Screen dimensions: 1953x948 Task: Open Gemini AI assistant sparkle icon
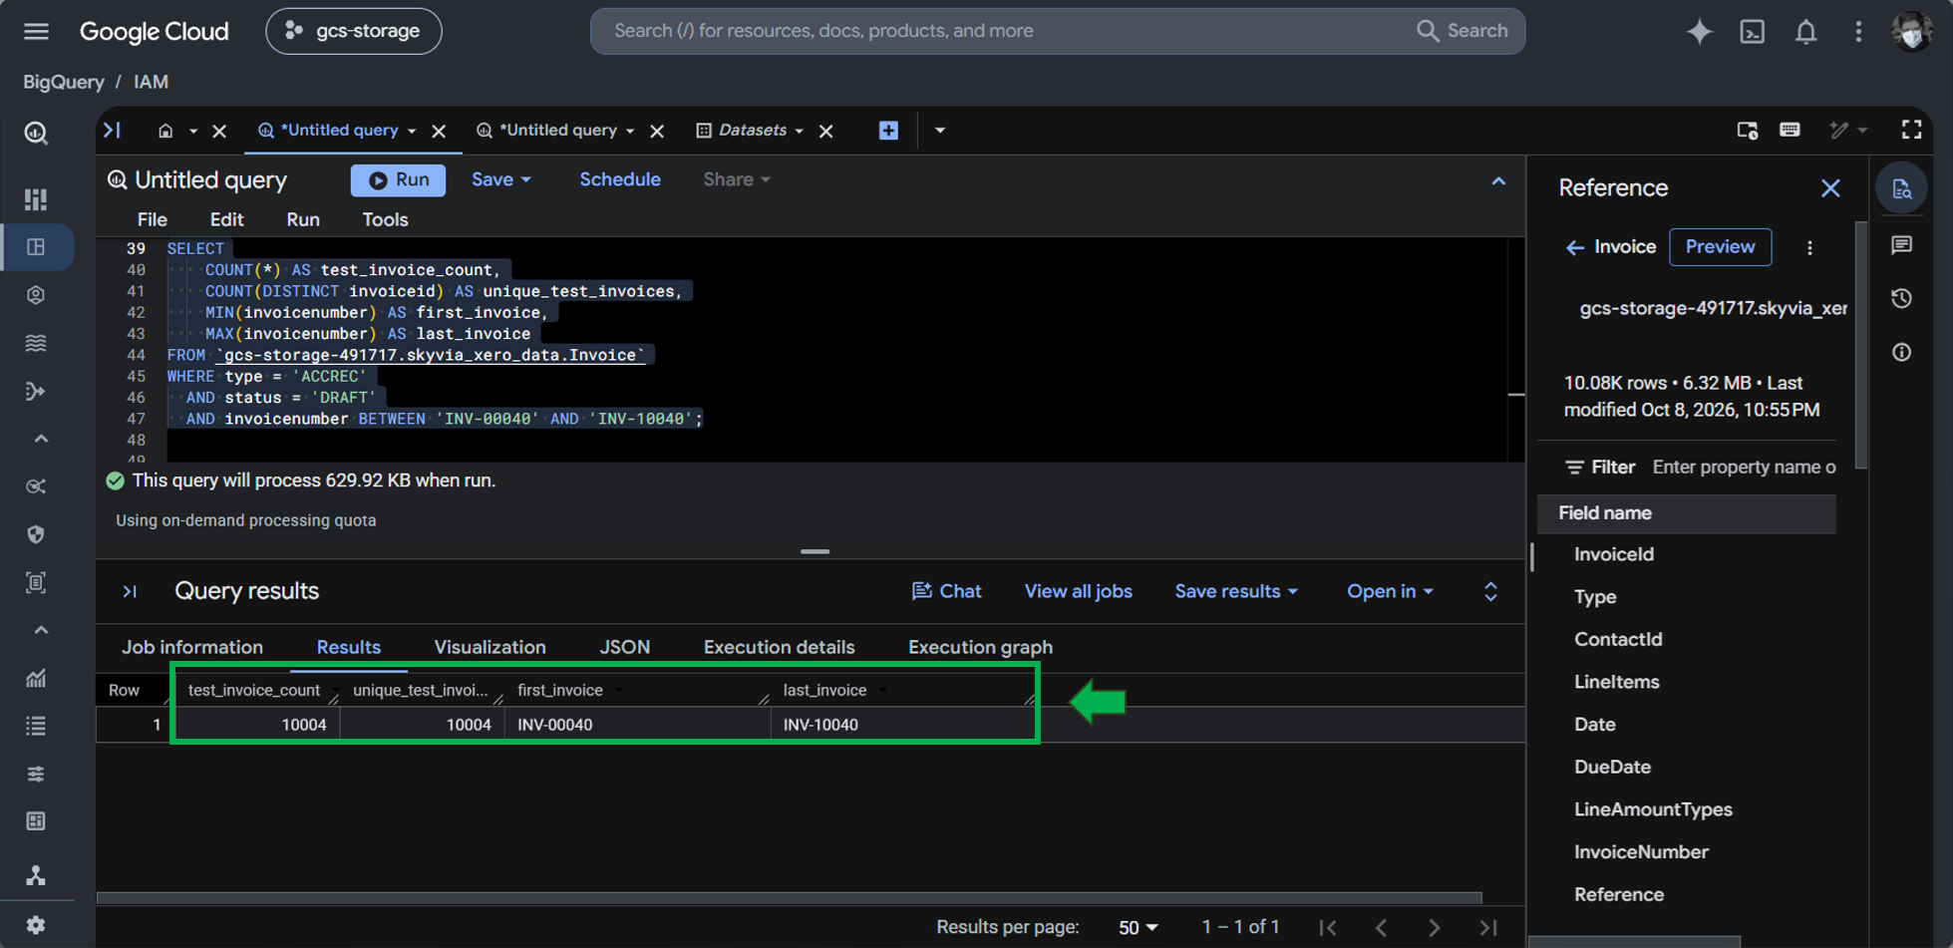1699,31
